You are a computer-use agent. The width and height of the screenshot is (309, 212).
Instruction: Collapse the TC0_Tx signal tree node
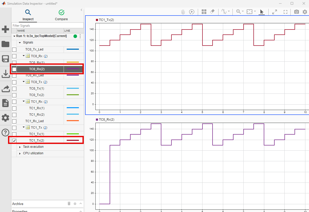coord(24,82)
